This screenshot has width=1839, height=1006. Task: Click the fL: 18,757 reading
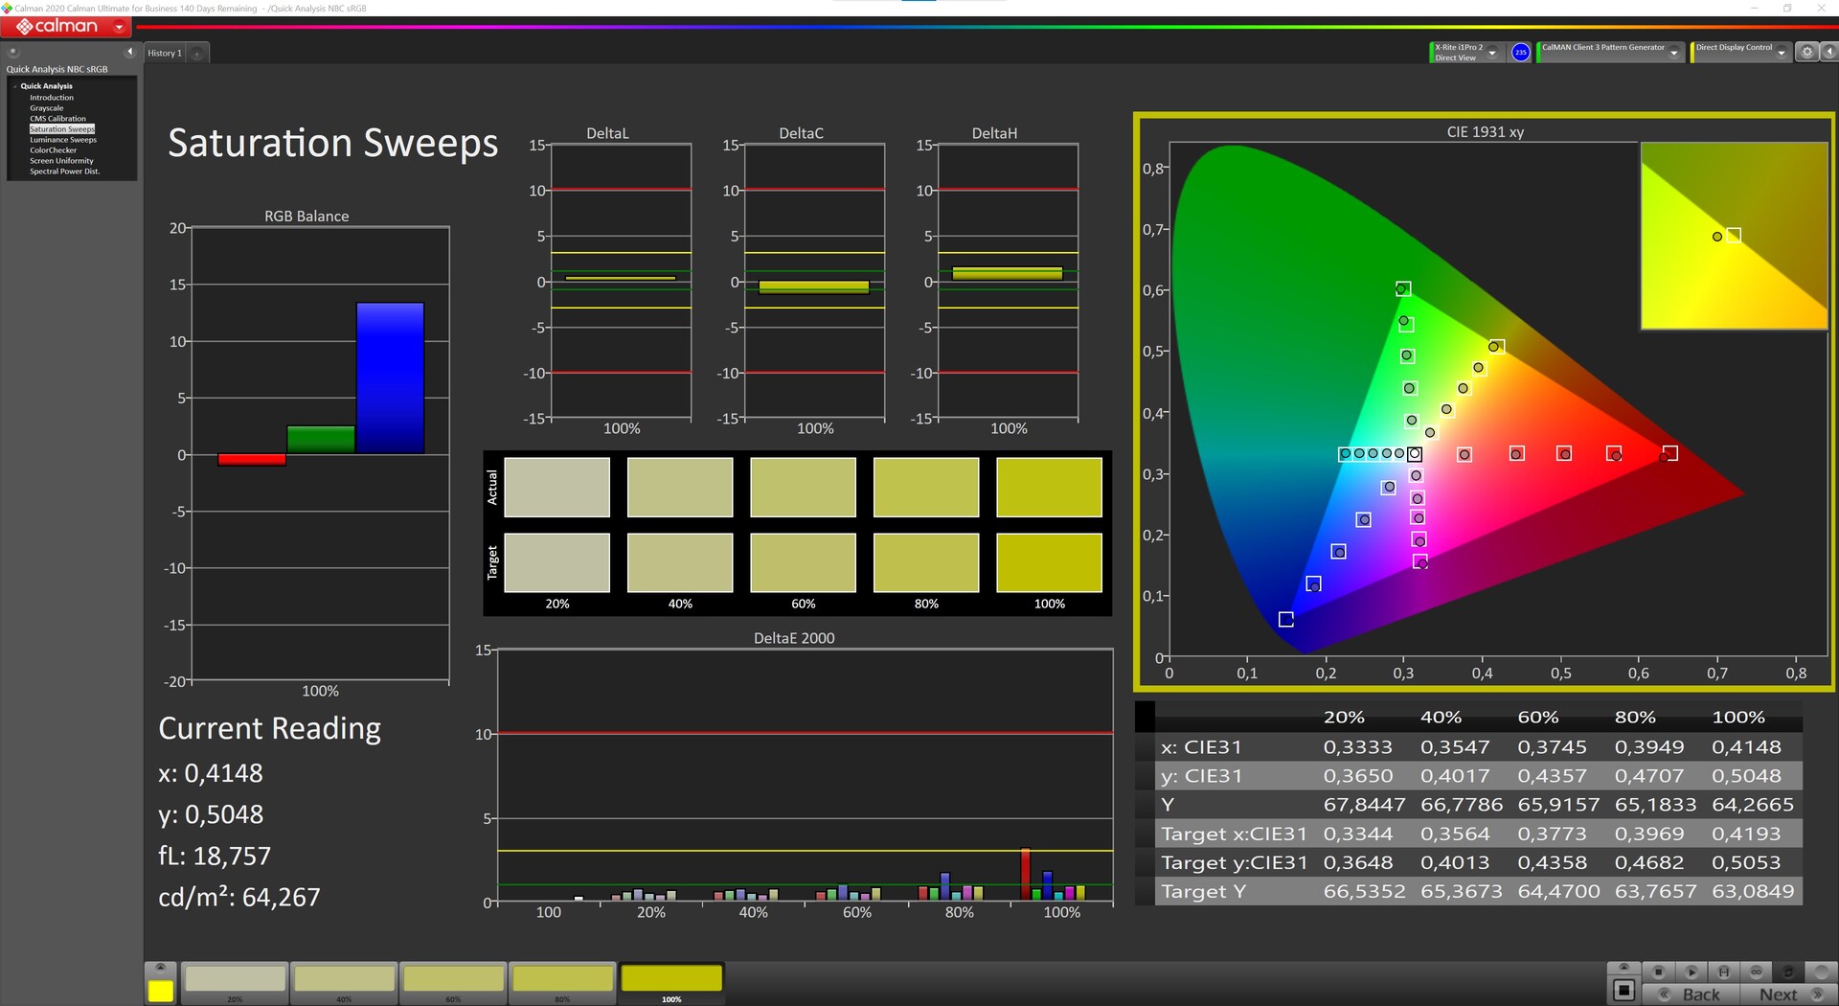tap(215, 856)
